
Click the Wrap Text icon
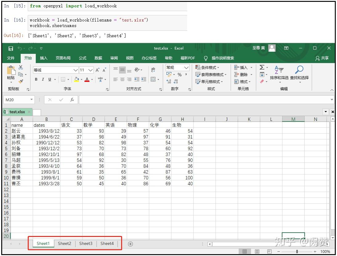point(153,70)
